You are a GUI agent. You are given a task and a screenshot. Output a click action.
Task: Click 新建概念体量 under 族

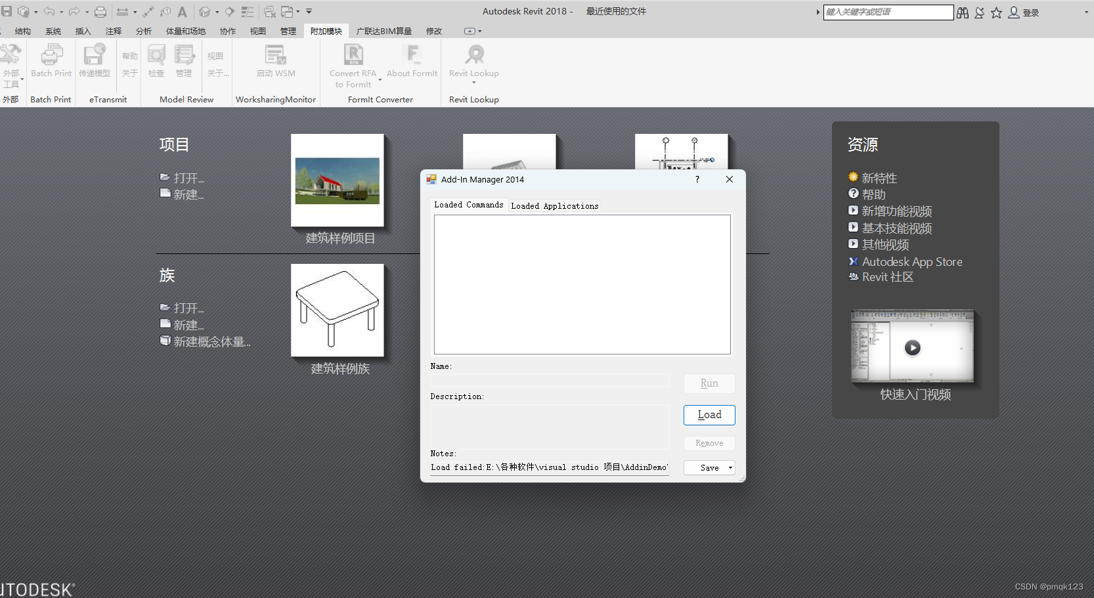coord(211,341)
